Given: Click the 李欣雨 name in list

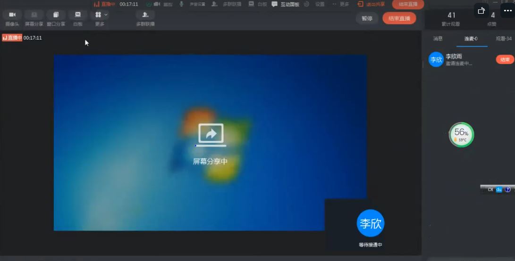Looking at the screenshot, I should (454, 57).
